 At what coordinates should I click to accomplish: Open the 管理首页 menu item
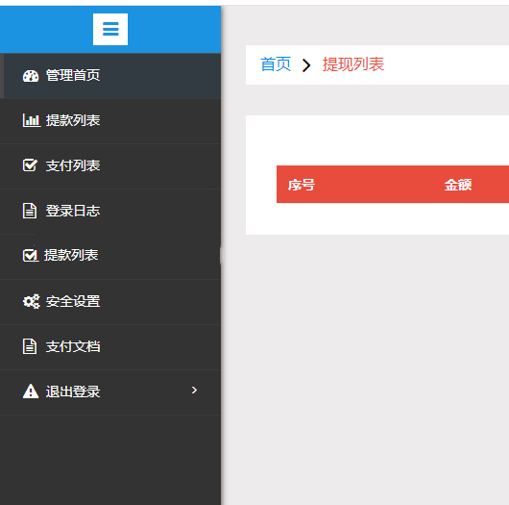coord(110,76)
